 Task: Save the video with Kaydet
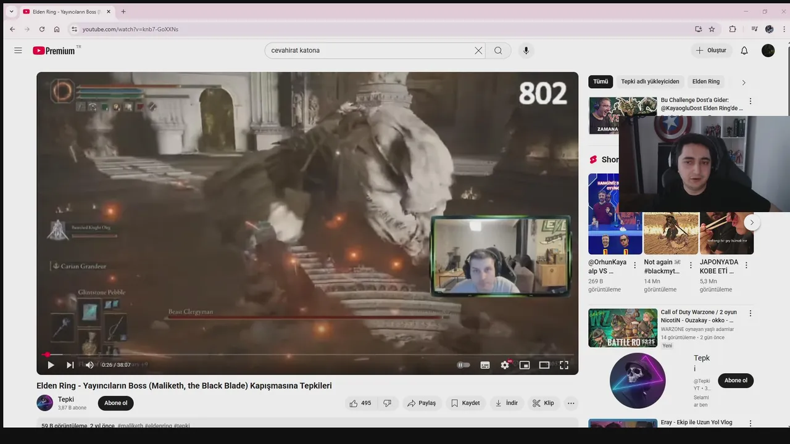pos(465,403)
